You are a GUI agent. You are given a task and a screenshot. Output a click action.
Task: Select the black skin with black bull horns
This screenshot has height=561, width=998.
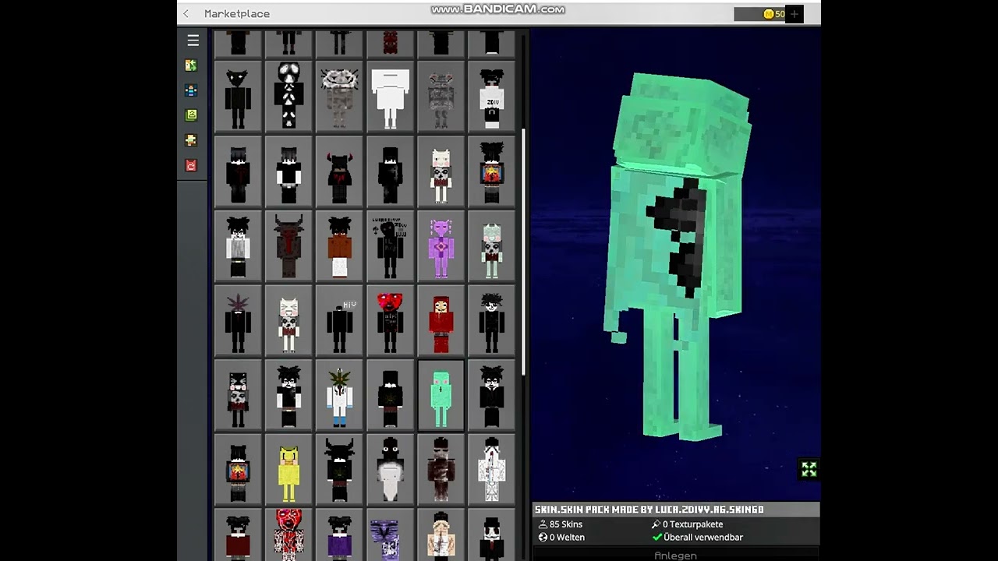coord(339,471)
